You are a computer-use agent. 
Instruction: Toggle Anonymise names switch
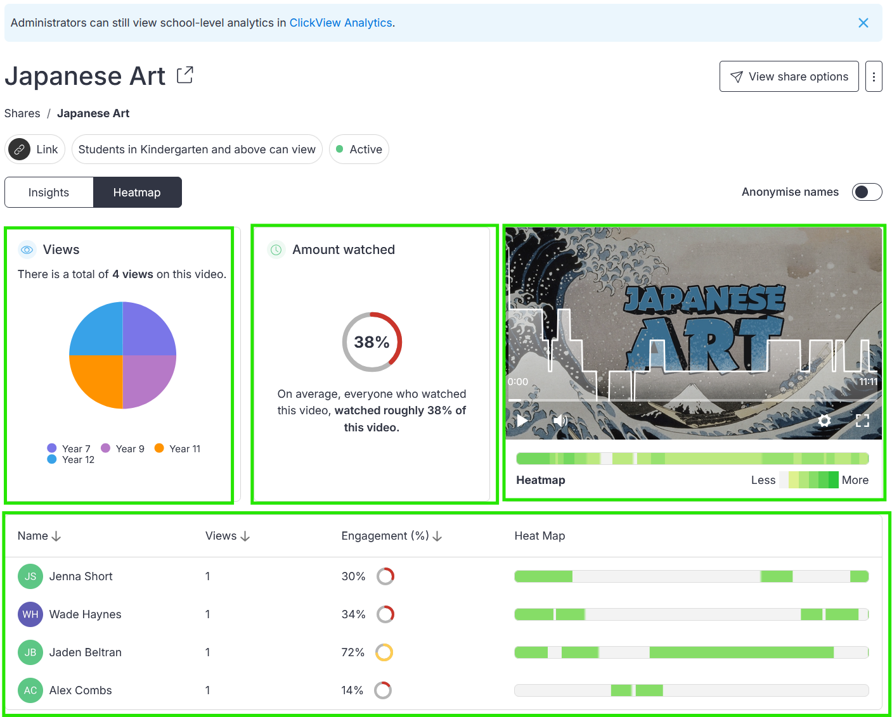(867, 192)
